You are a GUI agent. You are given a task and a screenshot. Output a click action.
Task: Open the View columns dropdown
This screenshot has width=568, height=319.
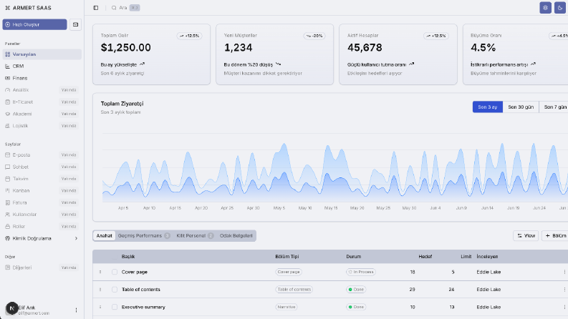point(526,236)
